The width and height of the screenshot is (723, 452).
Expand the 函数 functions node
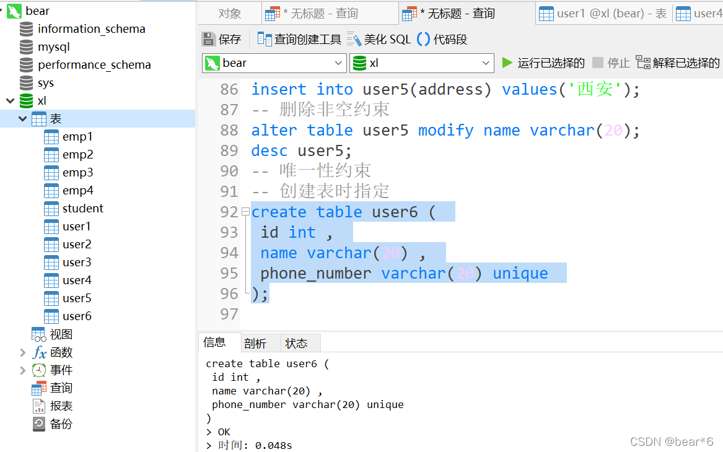(22, 352)
